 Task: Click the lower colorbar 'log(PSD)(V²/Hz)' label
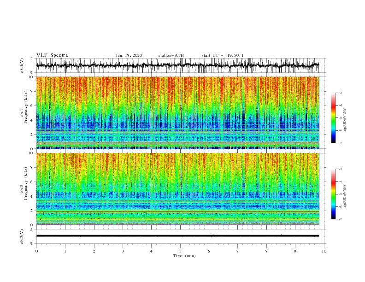pyautogui.click(x=345, y=196)
